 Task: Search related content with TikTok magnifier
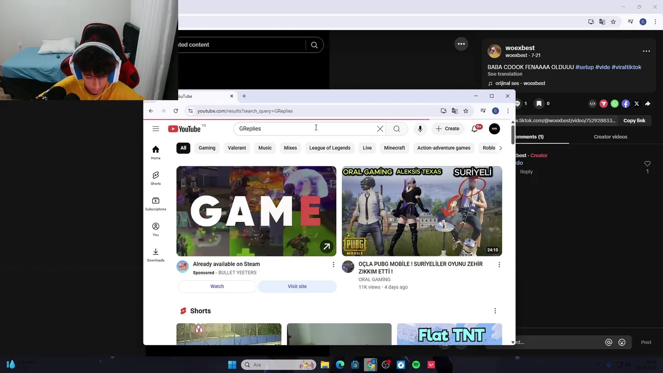314,45
